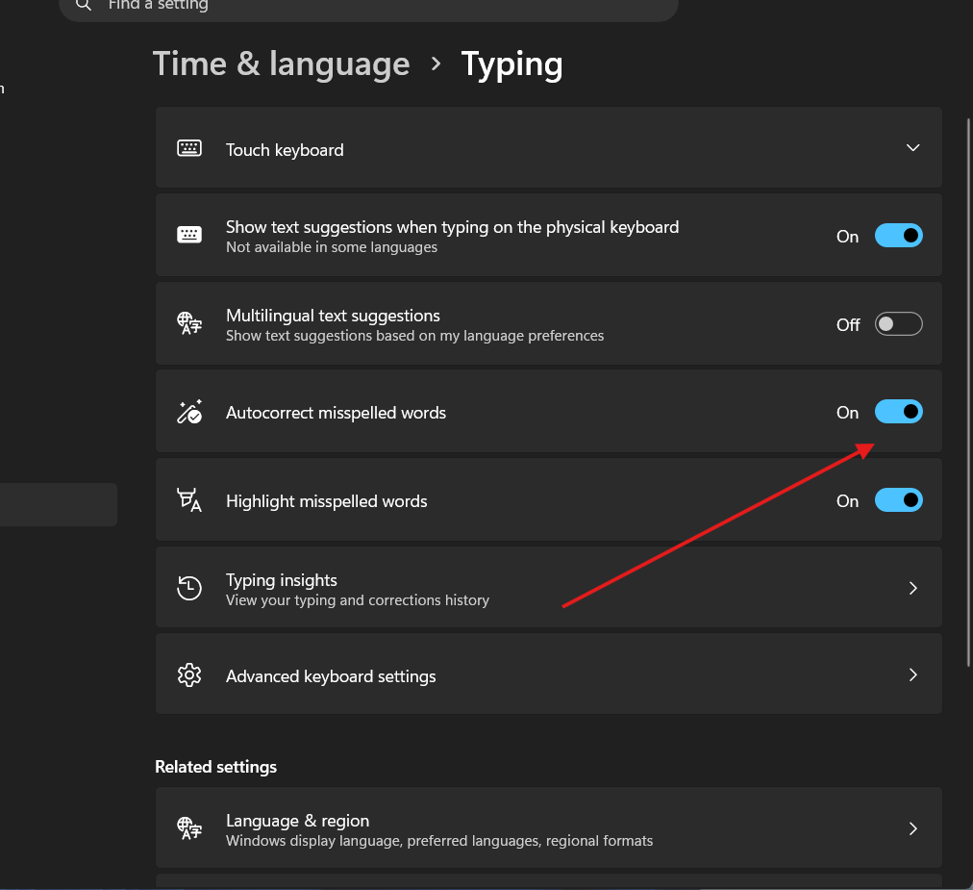Screen dimensions: 973x890
Task: Click the Typing insights label
Action: pyautogui.click(x=281, y=580)
